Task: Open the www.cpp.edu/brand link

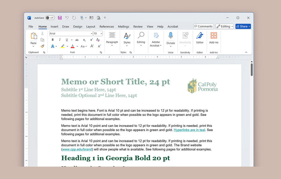Action: [x=77, y=149]
